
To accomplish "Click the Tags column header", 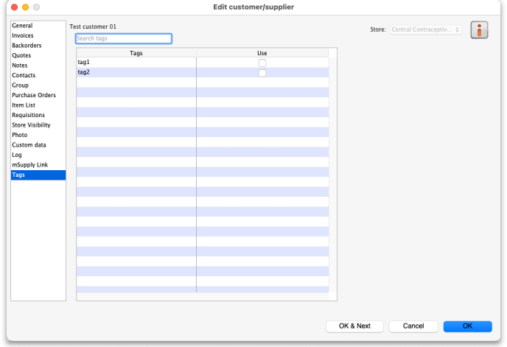I will 136,53.
